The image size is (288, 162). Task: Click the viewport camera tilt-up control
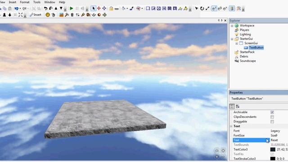(217, 151)
